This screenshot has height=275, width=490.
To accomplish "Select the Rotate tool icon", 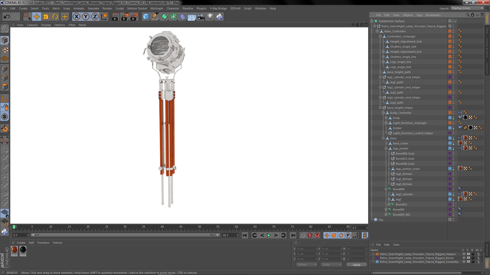I will (x=55, y=17).
